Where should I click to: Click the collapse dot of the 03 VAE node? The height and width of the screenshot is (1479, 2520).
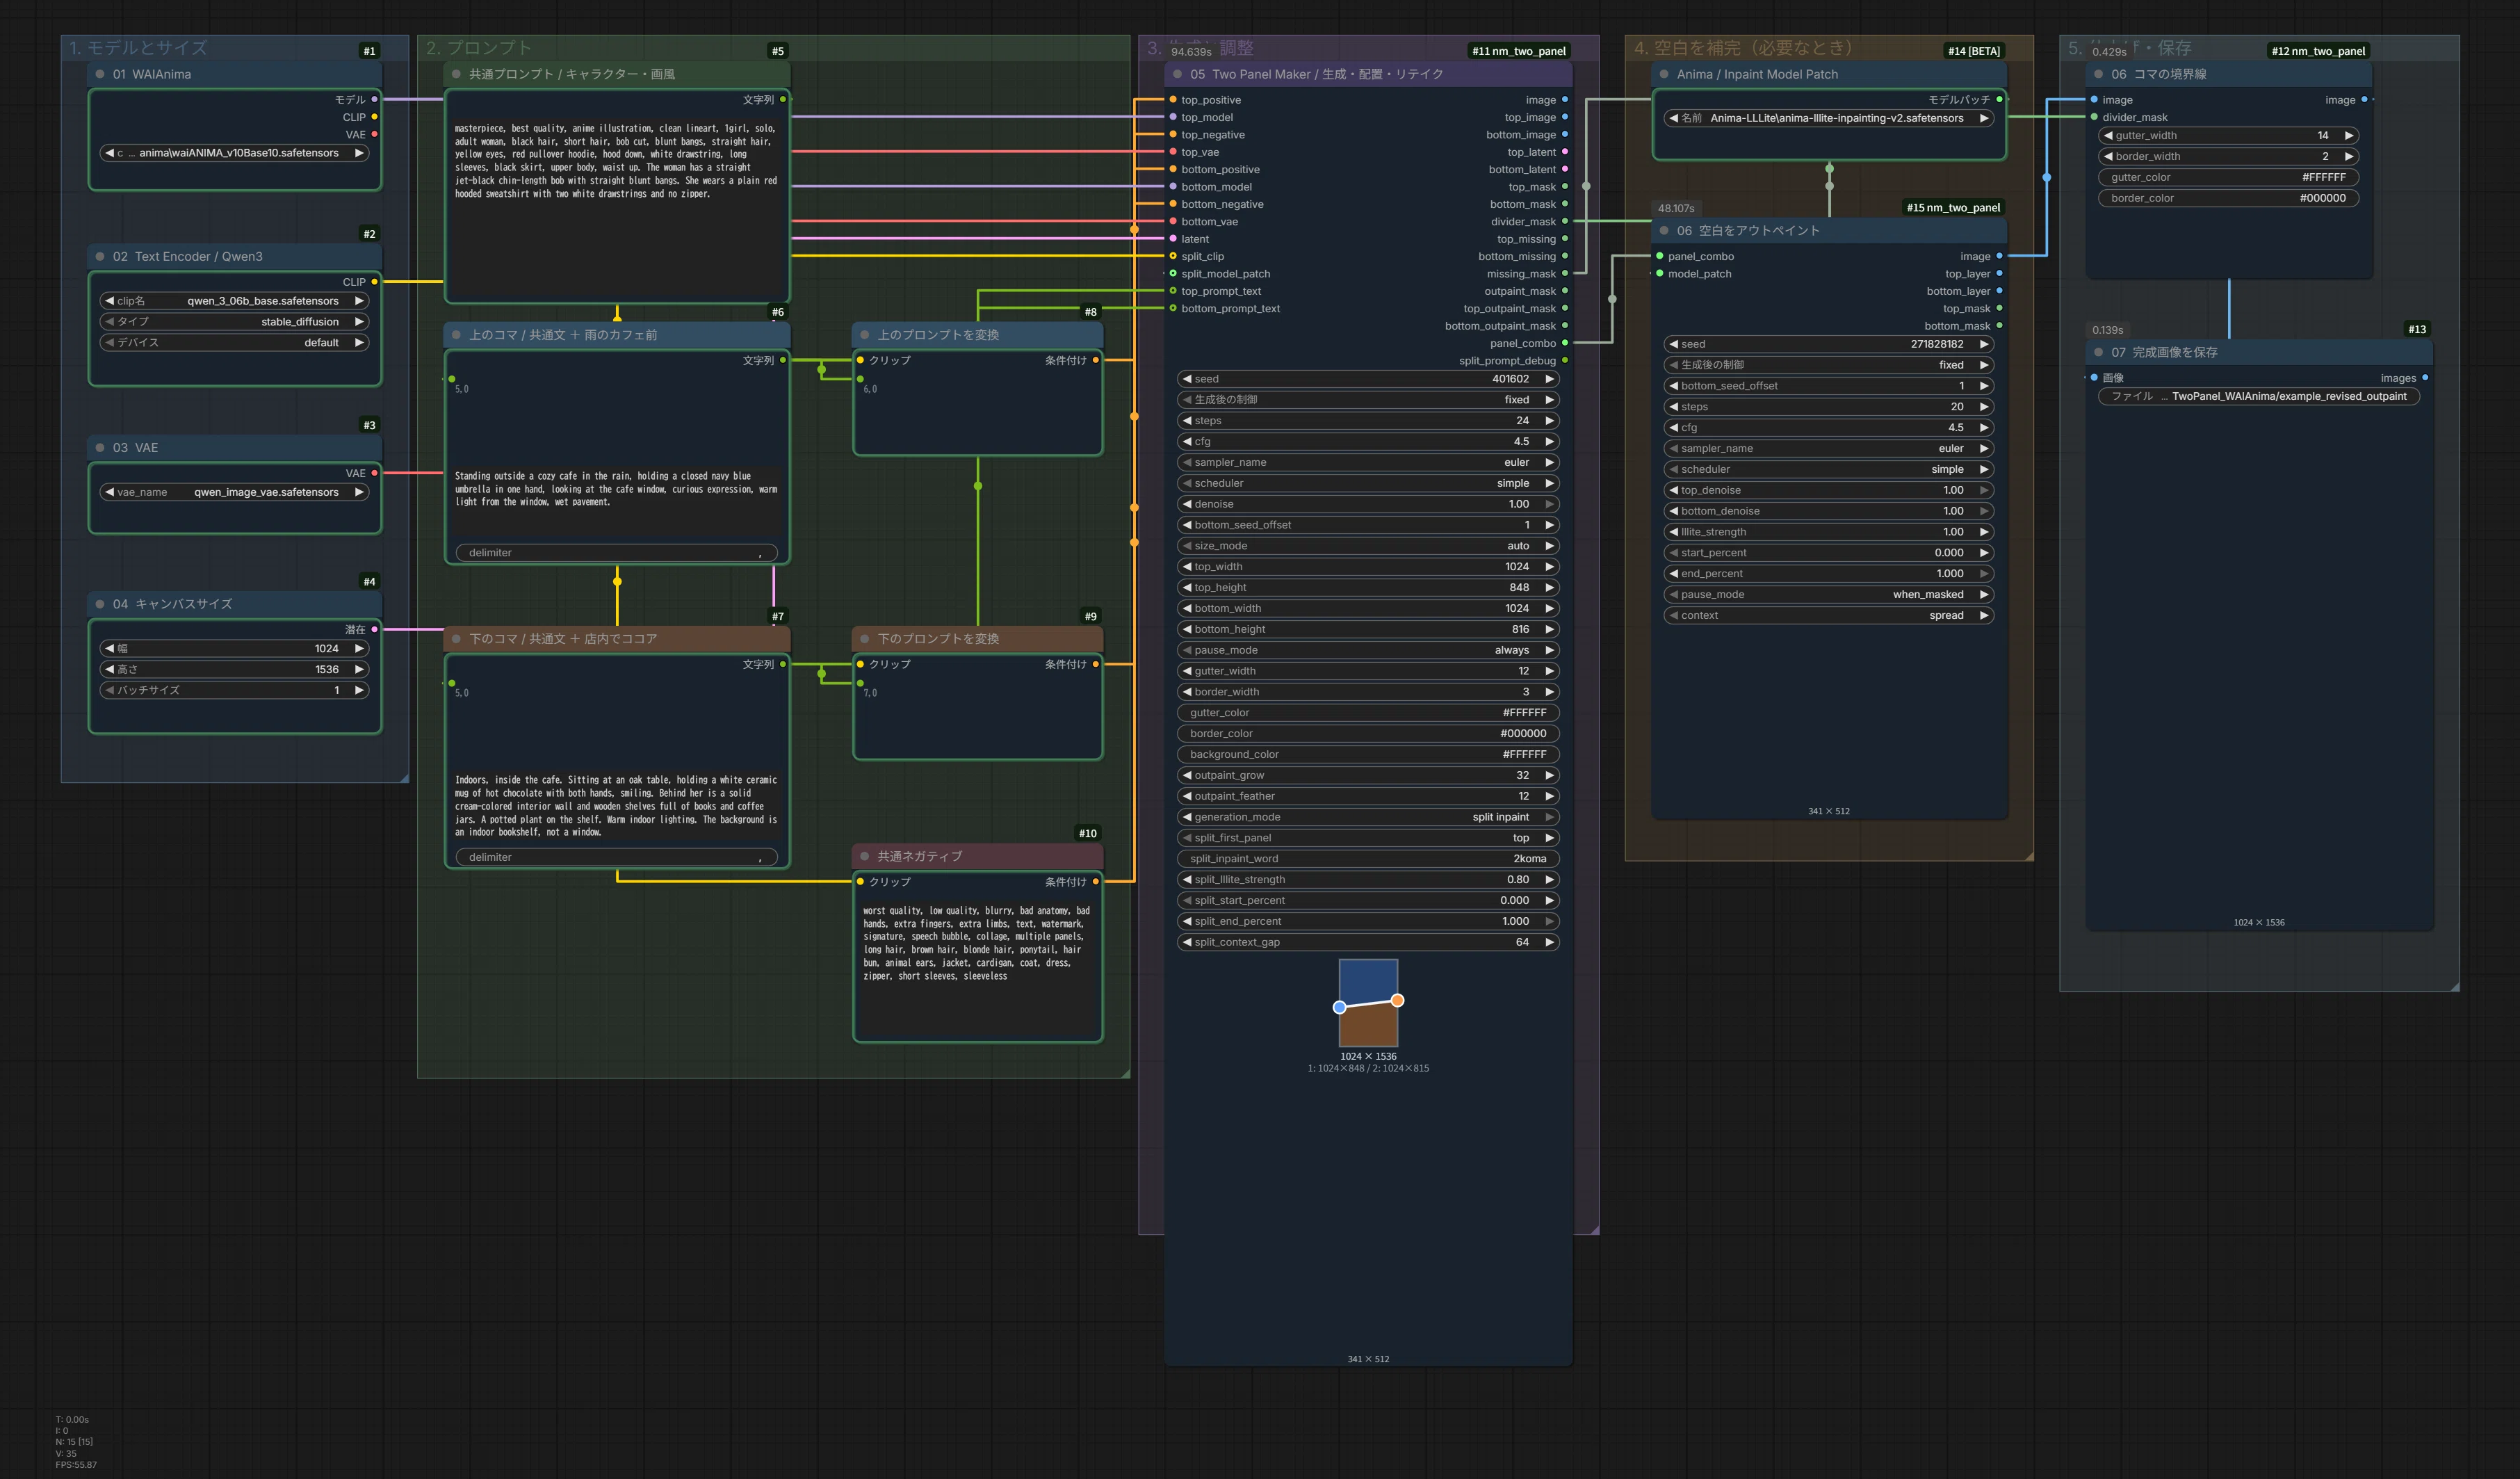click(x=100, y=447)
